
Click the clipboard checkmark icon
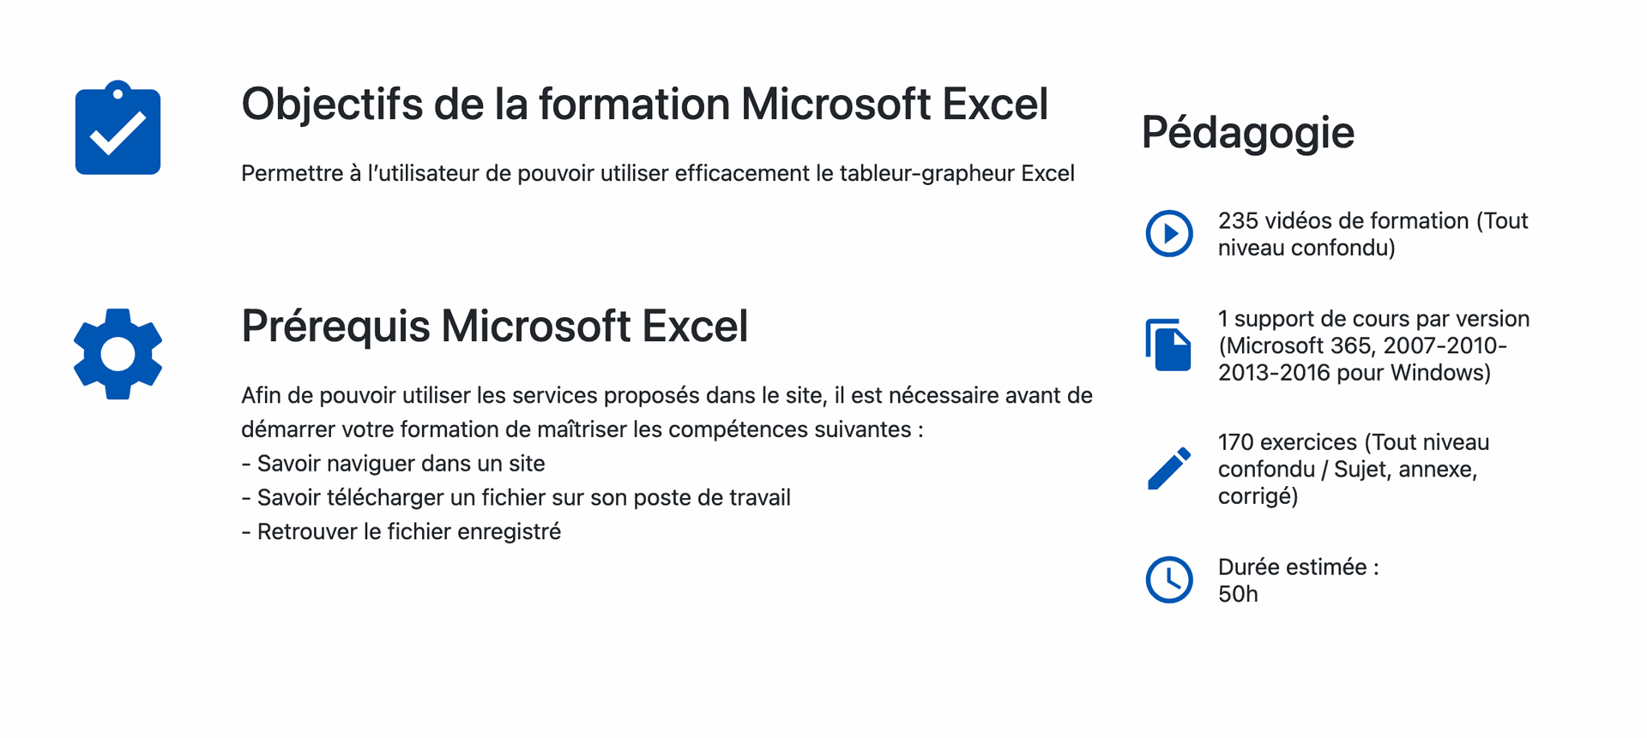118,129
